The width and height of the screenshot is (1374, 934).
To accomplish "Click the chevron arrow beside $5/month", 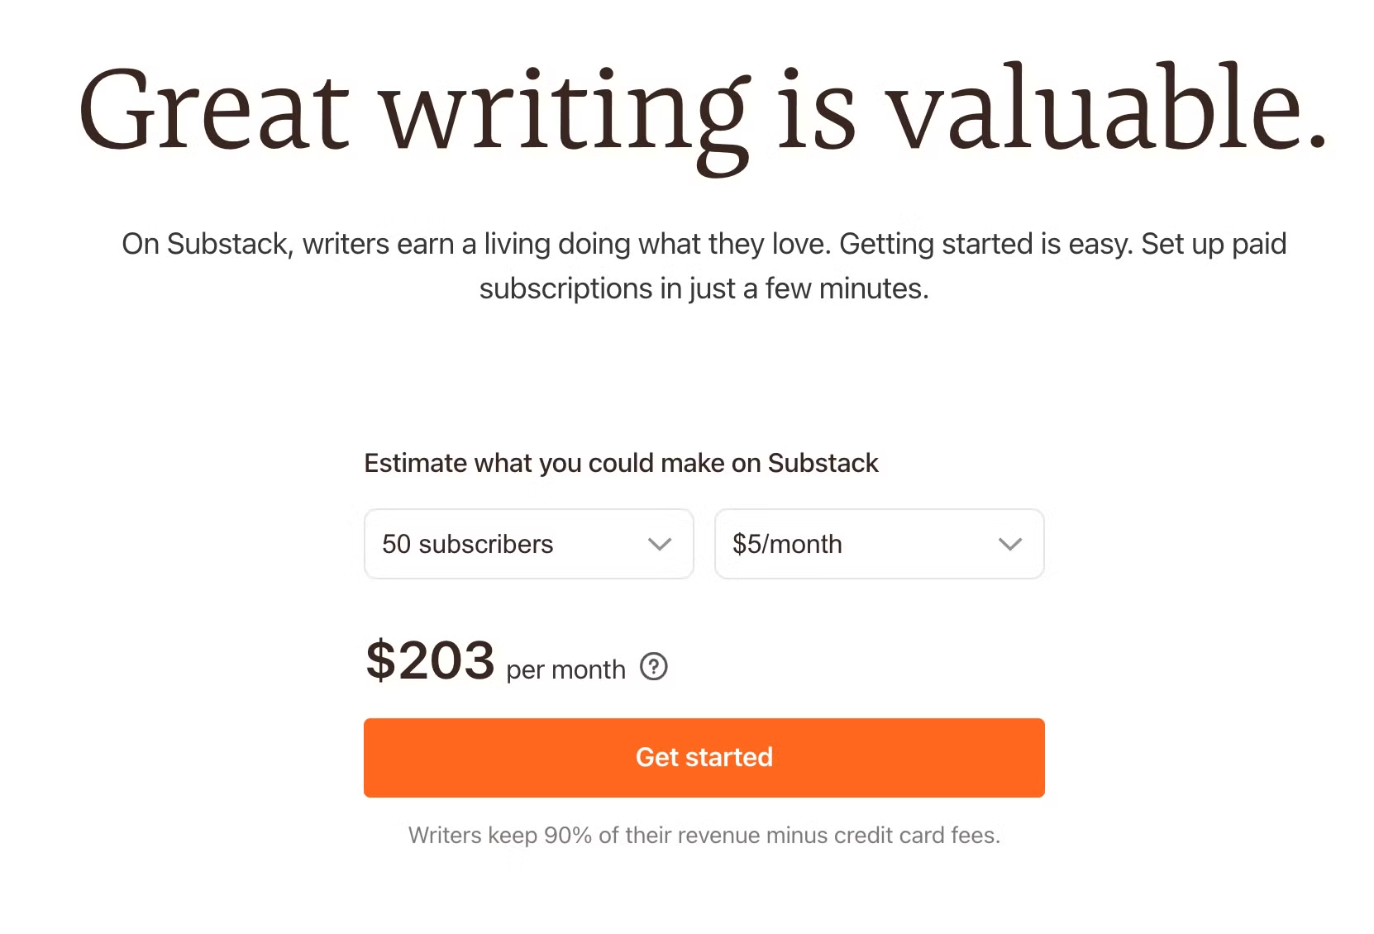I will (x=1009, y=544).
